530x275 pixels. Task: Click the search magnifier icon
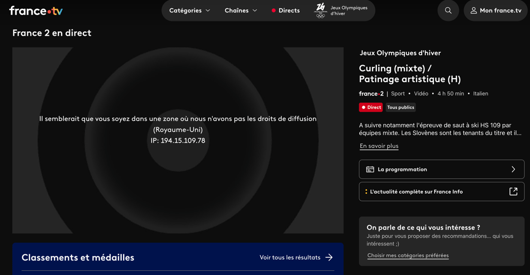tap(448, 10)
